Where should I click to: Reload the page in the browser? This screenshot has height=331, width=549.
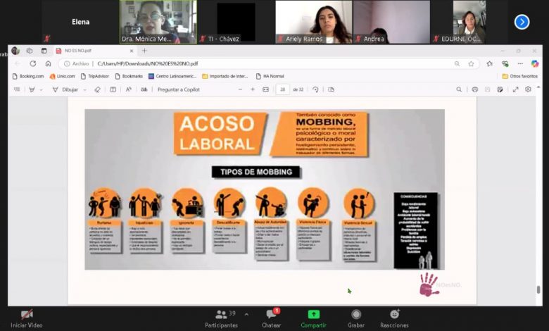coord(33,63)
